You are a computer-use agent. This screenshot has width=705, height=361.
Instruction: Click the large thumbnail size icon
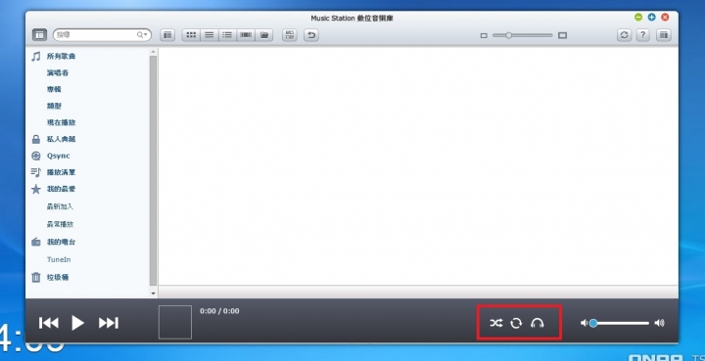pyautogui.click(x=562, y=35)
